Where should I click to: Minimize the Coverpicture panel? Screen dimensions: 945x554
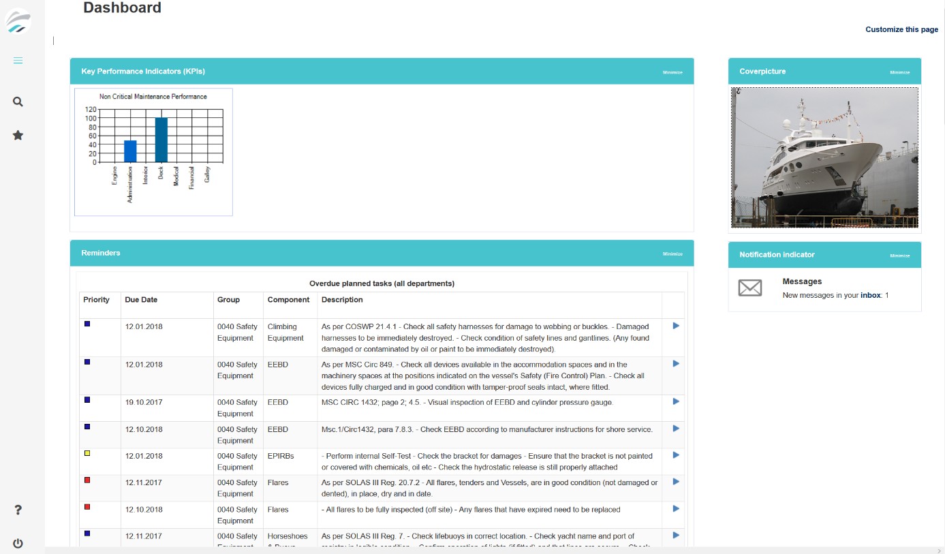[899, 72]
